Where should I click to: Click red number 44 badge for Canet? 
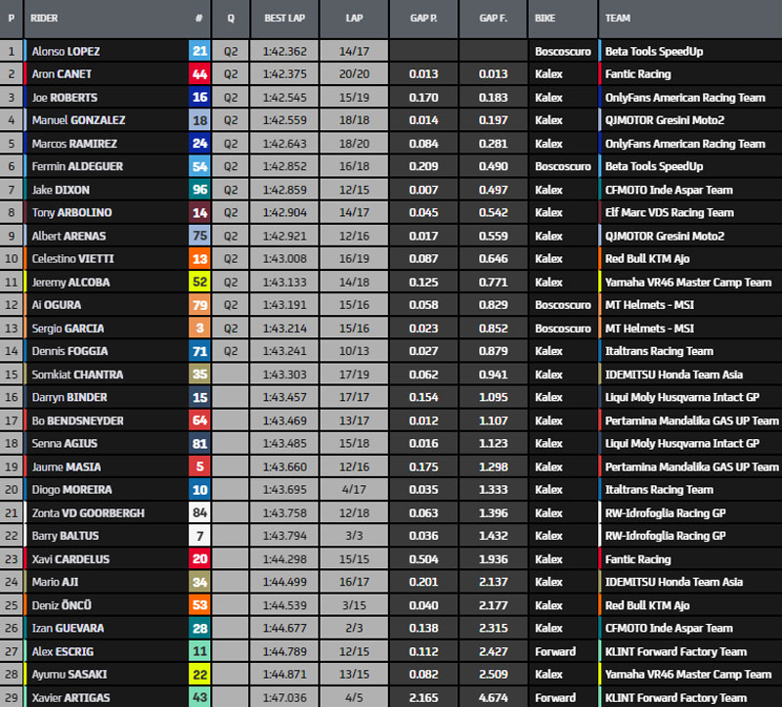[x=199, y=74]
